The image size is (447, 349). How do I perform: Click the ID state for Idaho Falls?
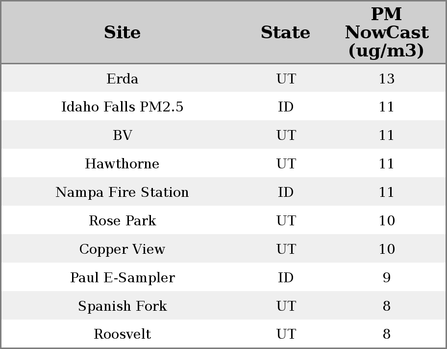[286, 107]
